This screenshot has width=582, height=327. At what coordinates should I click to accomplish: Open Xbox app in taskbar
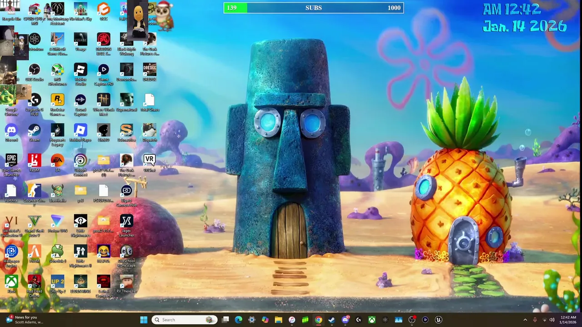(x=371, y=320)
